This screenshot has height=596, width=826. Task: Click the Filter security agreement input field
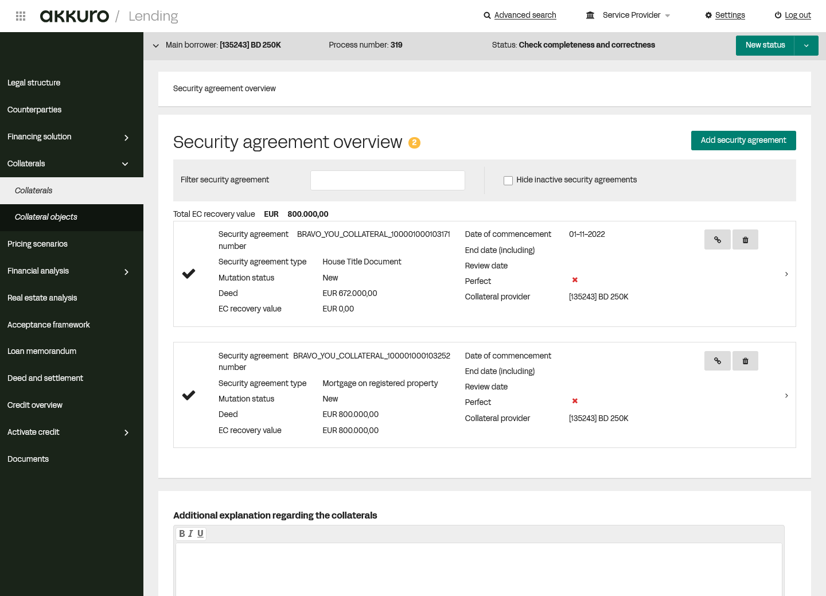click(x=388, y=180)
